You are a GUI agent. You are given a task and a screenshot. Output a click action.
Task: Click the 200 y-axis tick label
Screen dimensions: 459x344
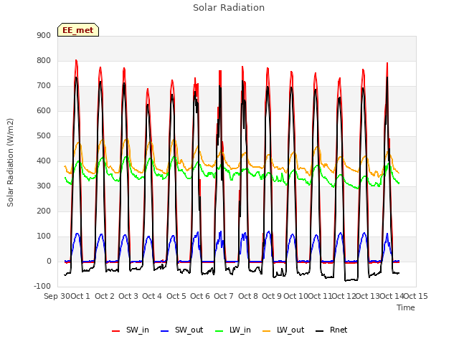point(44,211)
